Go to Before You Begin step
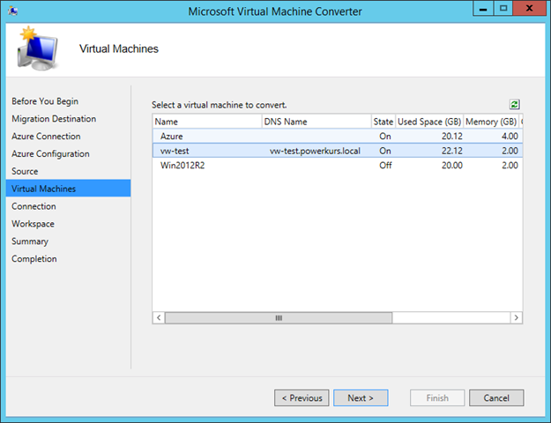Screen dimensions: 551x423 pyautogui.click(x=45, y=101)
